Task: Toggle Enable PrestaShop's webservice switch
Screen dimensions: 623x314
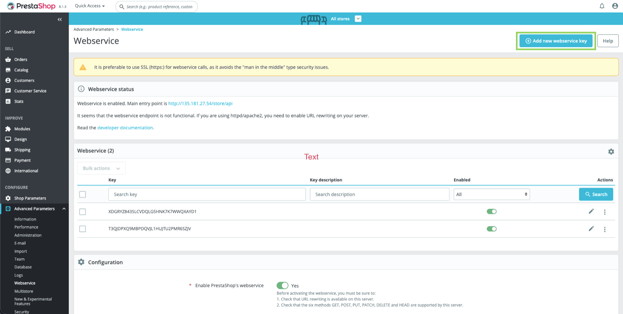Action: point(282,286)
